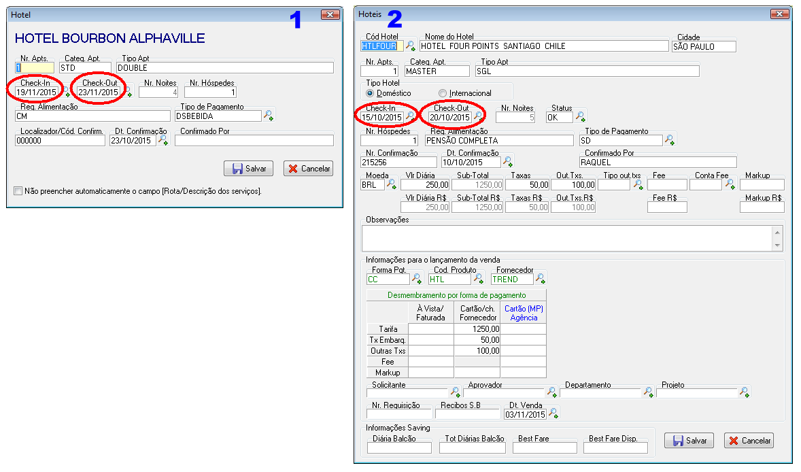Click Salvar in the Hoteis window
801x472 pixels.
click(x=689, y=440)
